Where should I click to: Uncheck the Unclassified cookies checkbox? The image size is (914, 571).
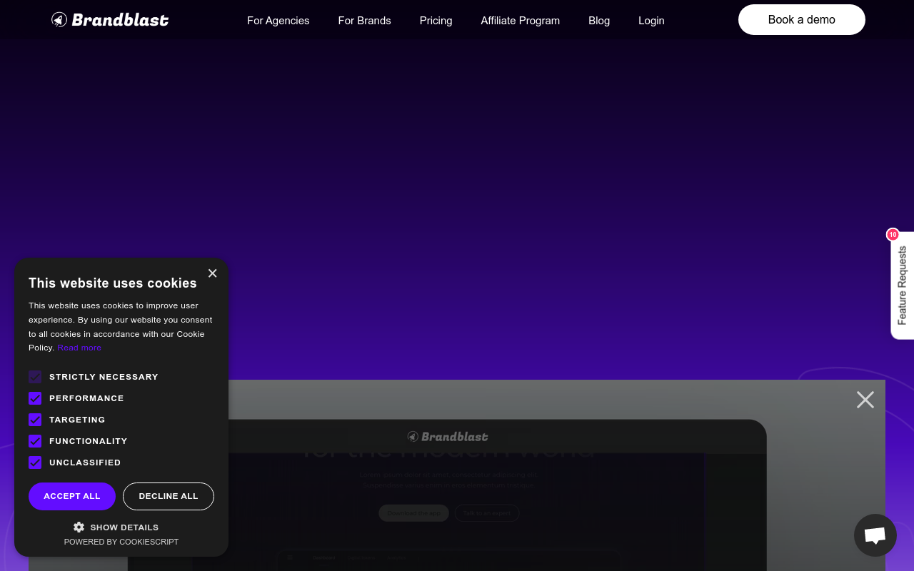pyautogui.click(x=35, y=463)
